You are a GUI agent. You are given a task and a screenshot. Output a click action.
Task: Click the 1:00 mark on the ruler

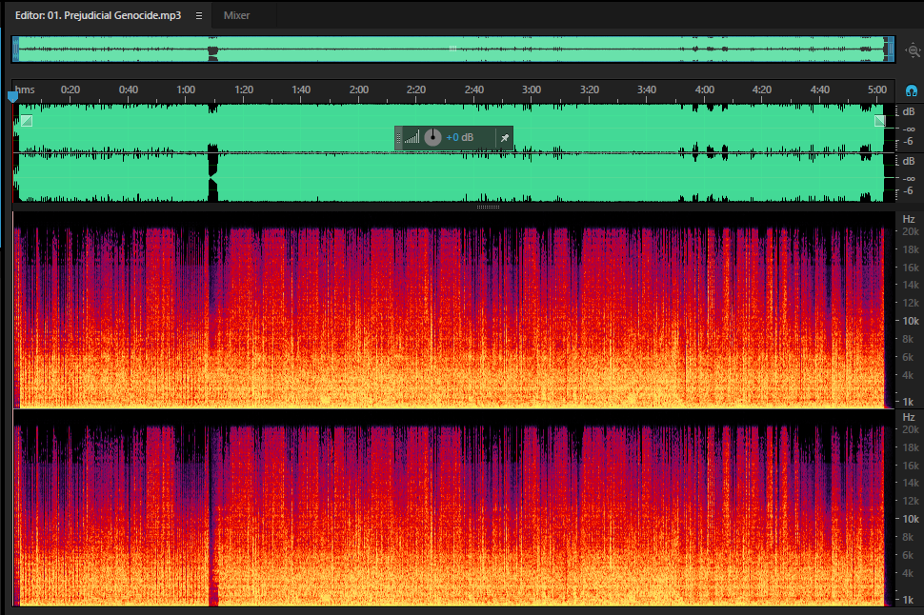tap(186, 89)
